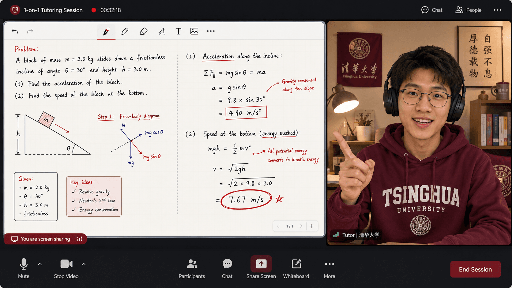Viewport: 512px width, 288px height.
Task: Open the Participants list
Action: pos(192,268)
